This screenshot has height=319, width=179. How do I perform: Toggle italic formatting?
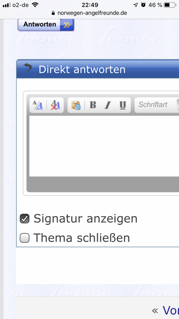pos(107,105)
